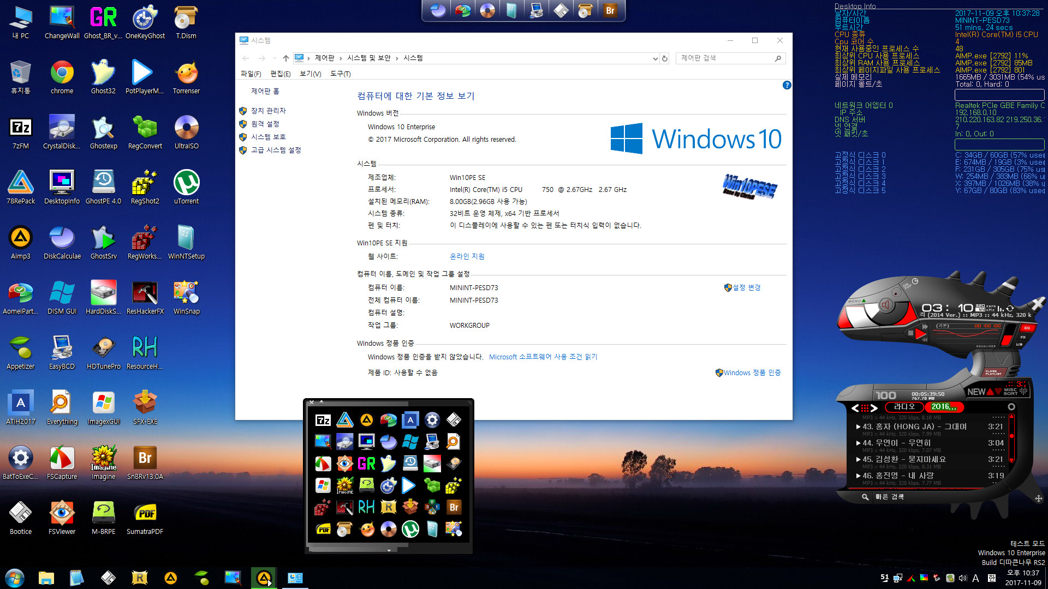1048x589 pixels.
Task: Open DISM GUI desktop icon
Action: [62, 298]
